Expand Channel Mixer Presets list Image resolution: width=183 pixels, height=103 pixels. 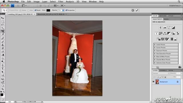155,60
